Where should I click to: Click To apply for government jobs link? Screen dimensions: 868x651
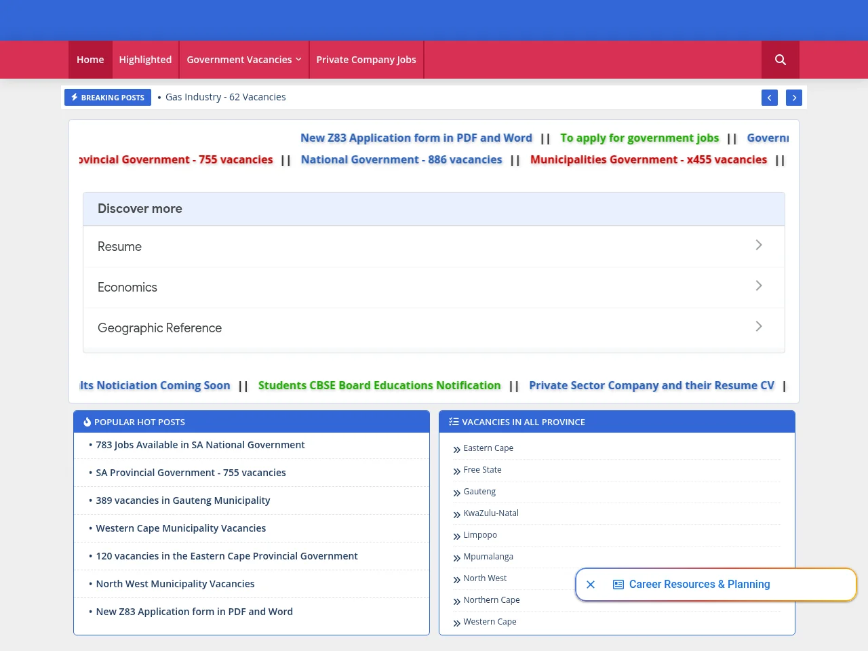pos(639,138)
